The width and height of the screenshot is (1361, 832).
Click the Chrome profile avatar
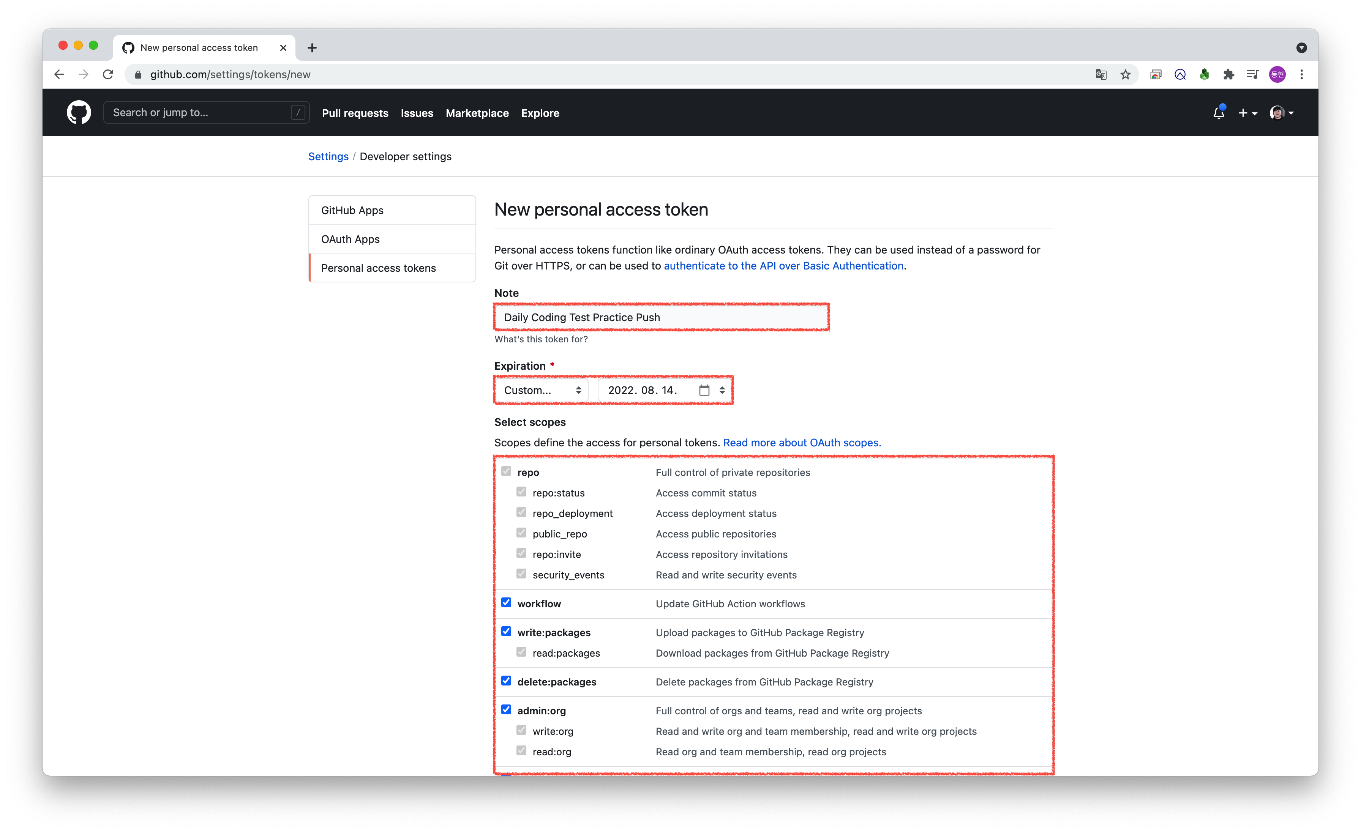tap(1277, 74)
